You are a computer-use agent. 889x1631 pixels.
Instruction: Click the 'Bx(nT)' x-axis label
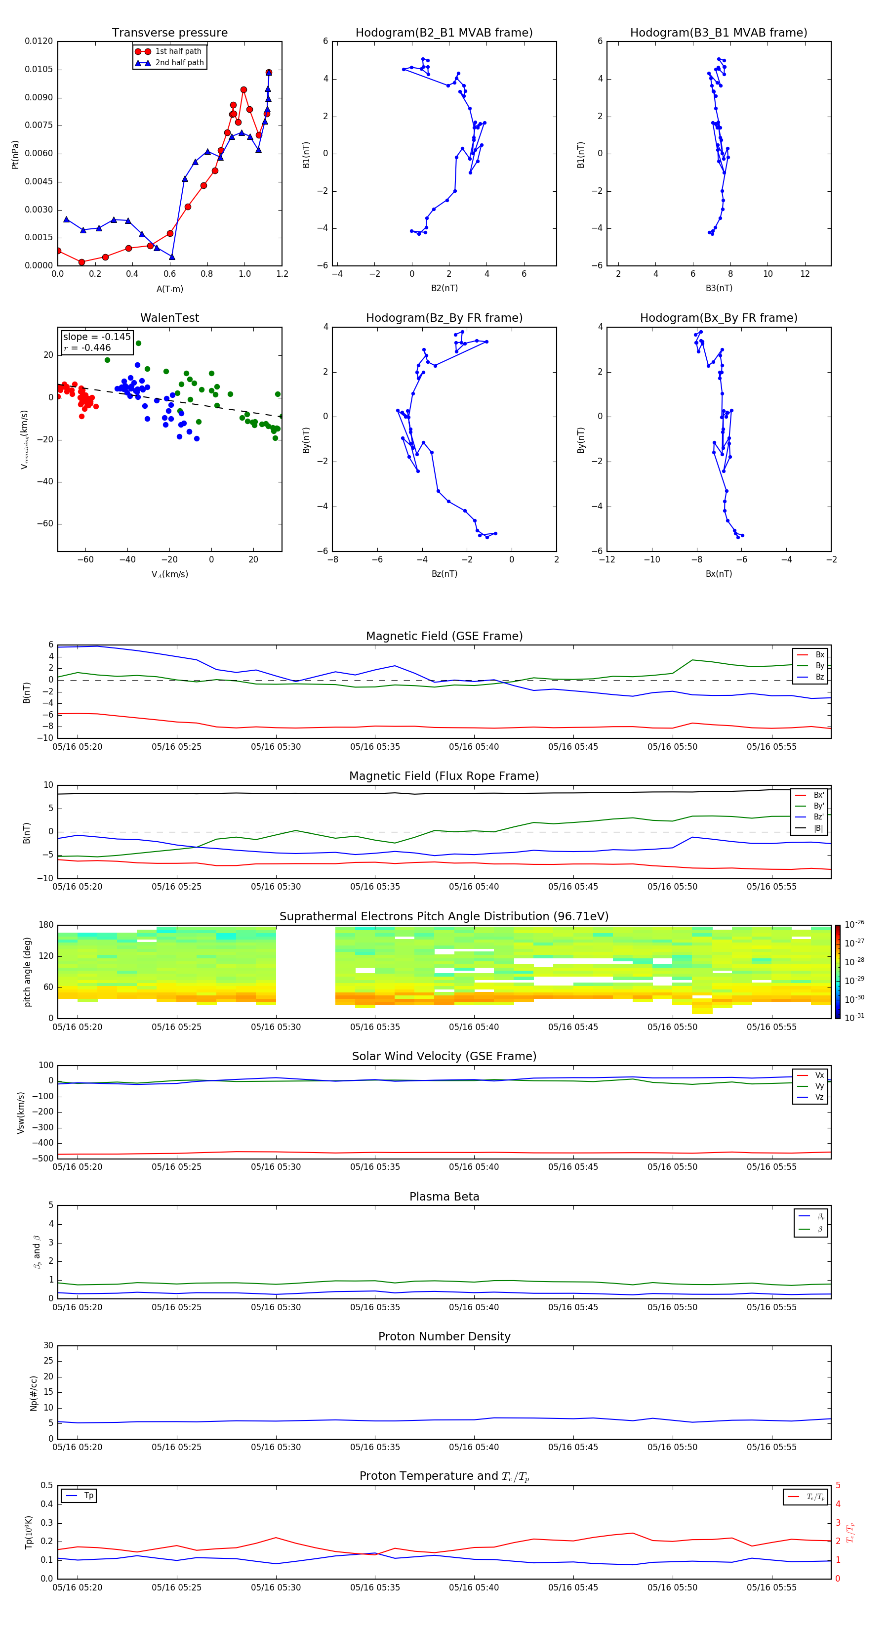coord(719,574)
